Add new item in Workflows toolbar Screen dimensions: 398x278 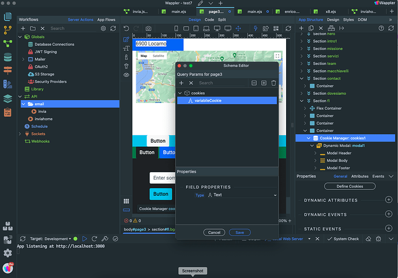click(23, 28)
